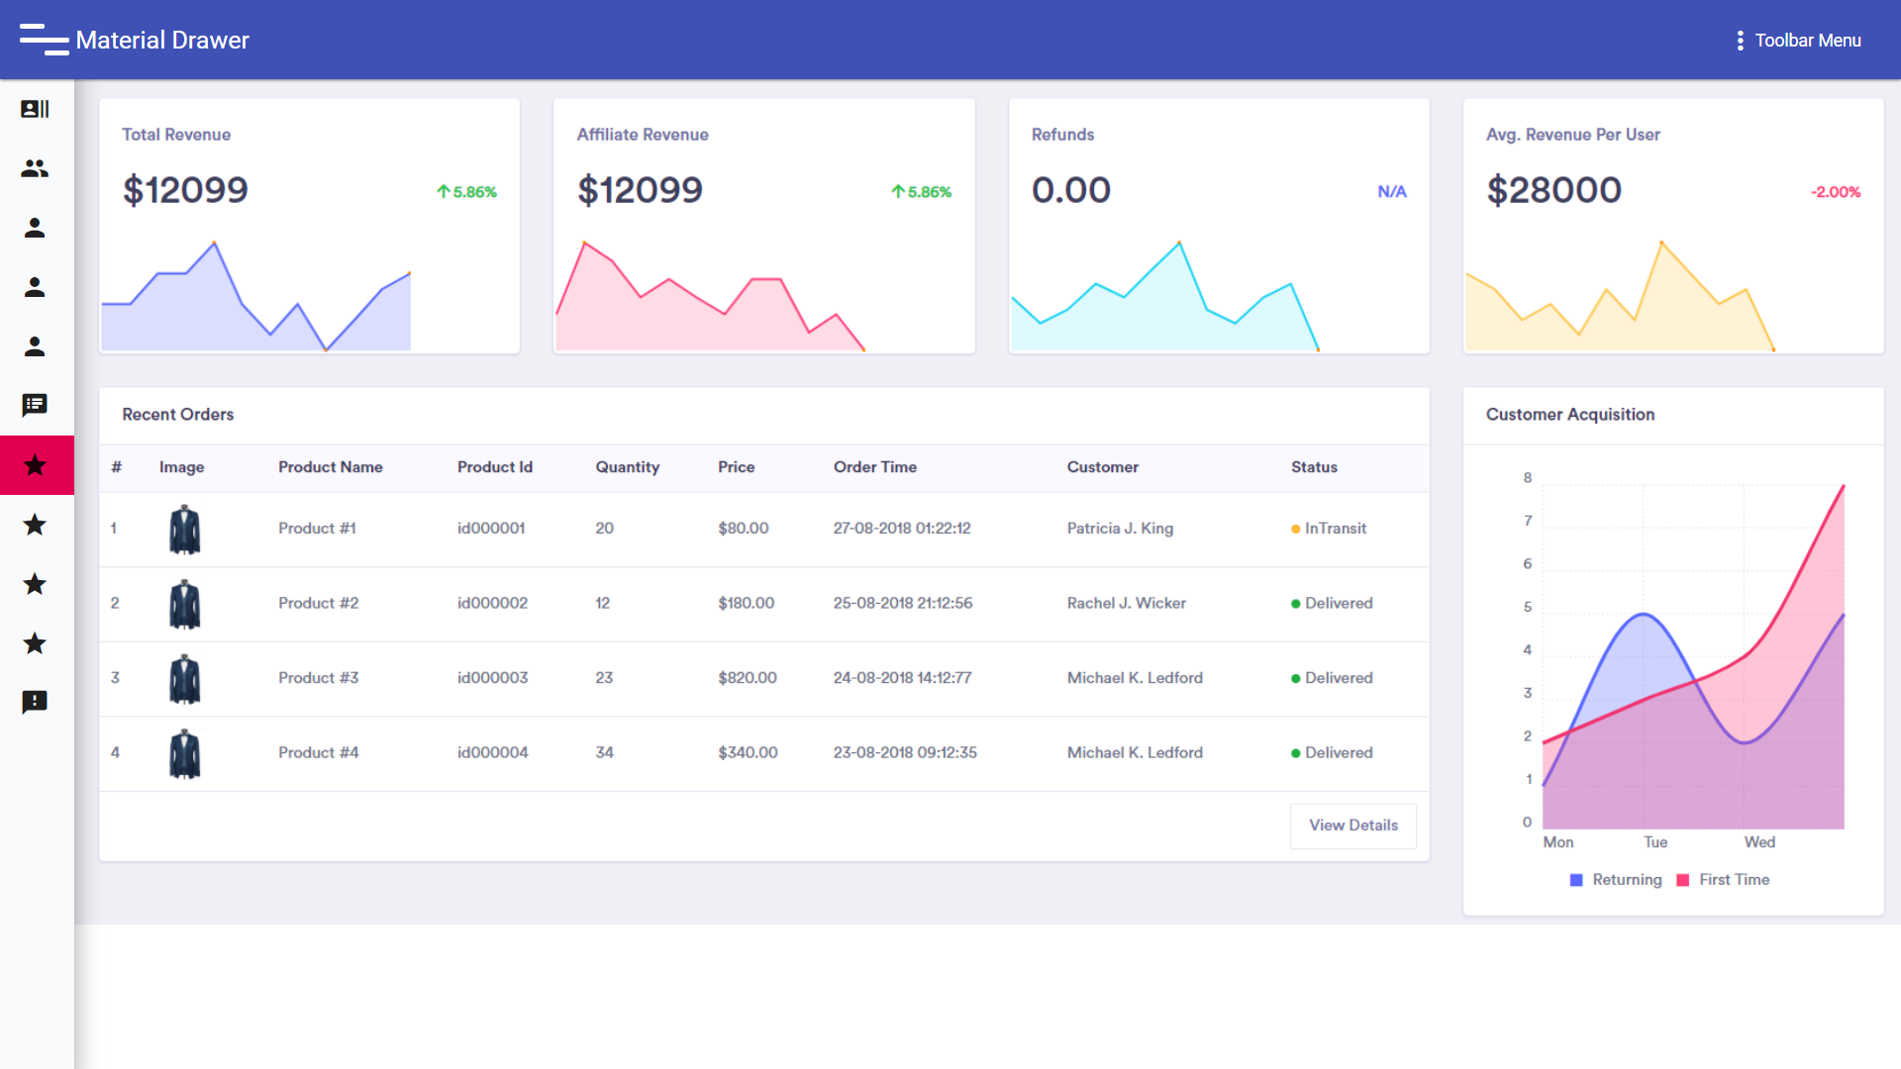Click the chat message sidebar icon
The width and height of the screenshot is (1901, 1069).
pyautogui.click(x=35, y=405)
